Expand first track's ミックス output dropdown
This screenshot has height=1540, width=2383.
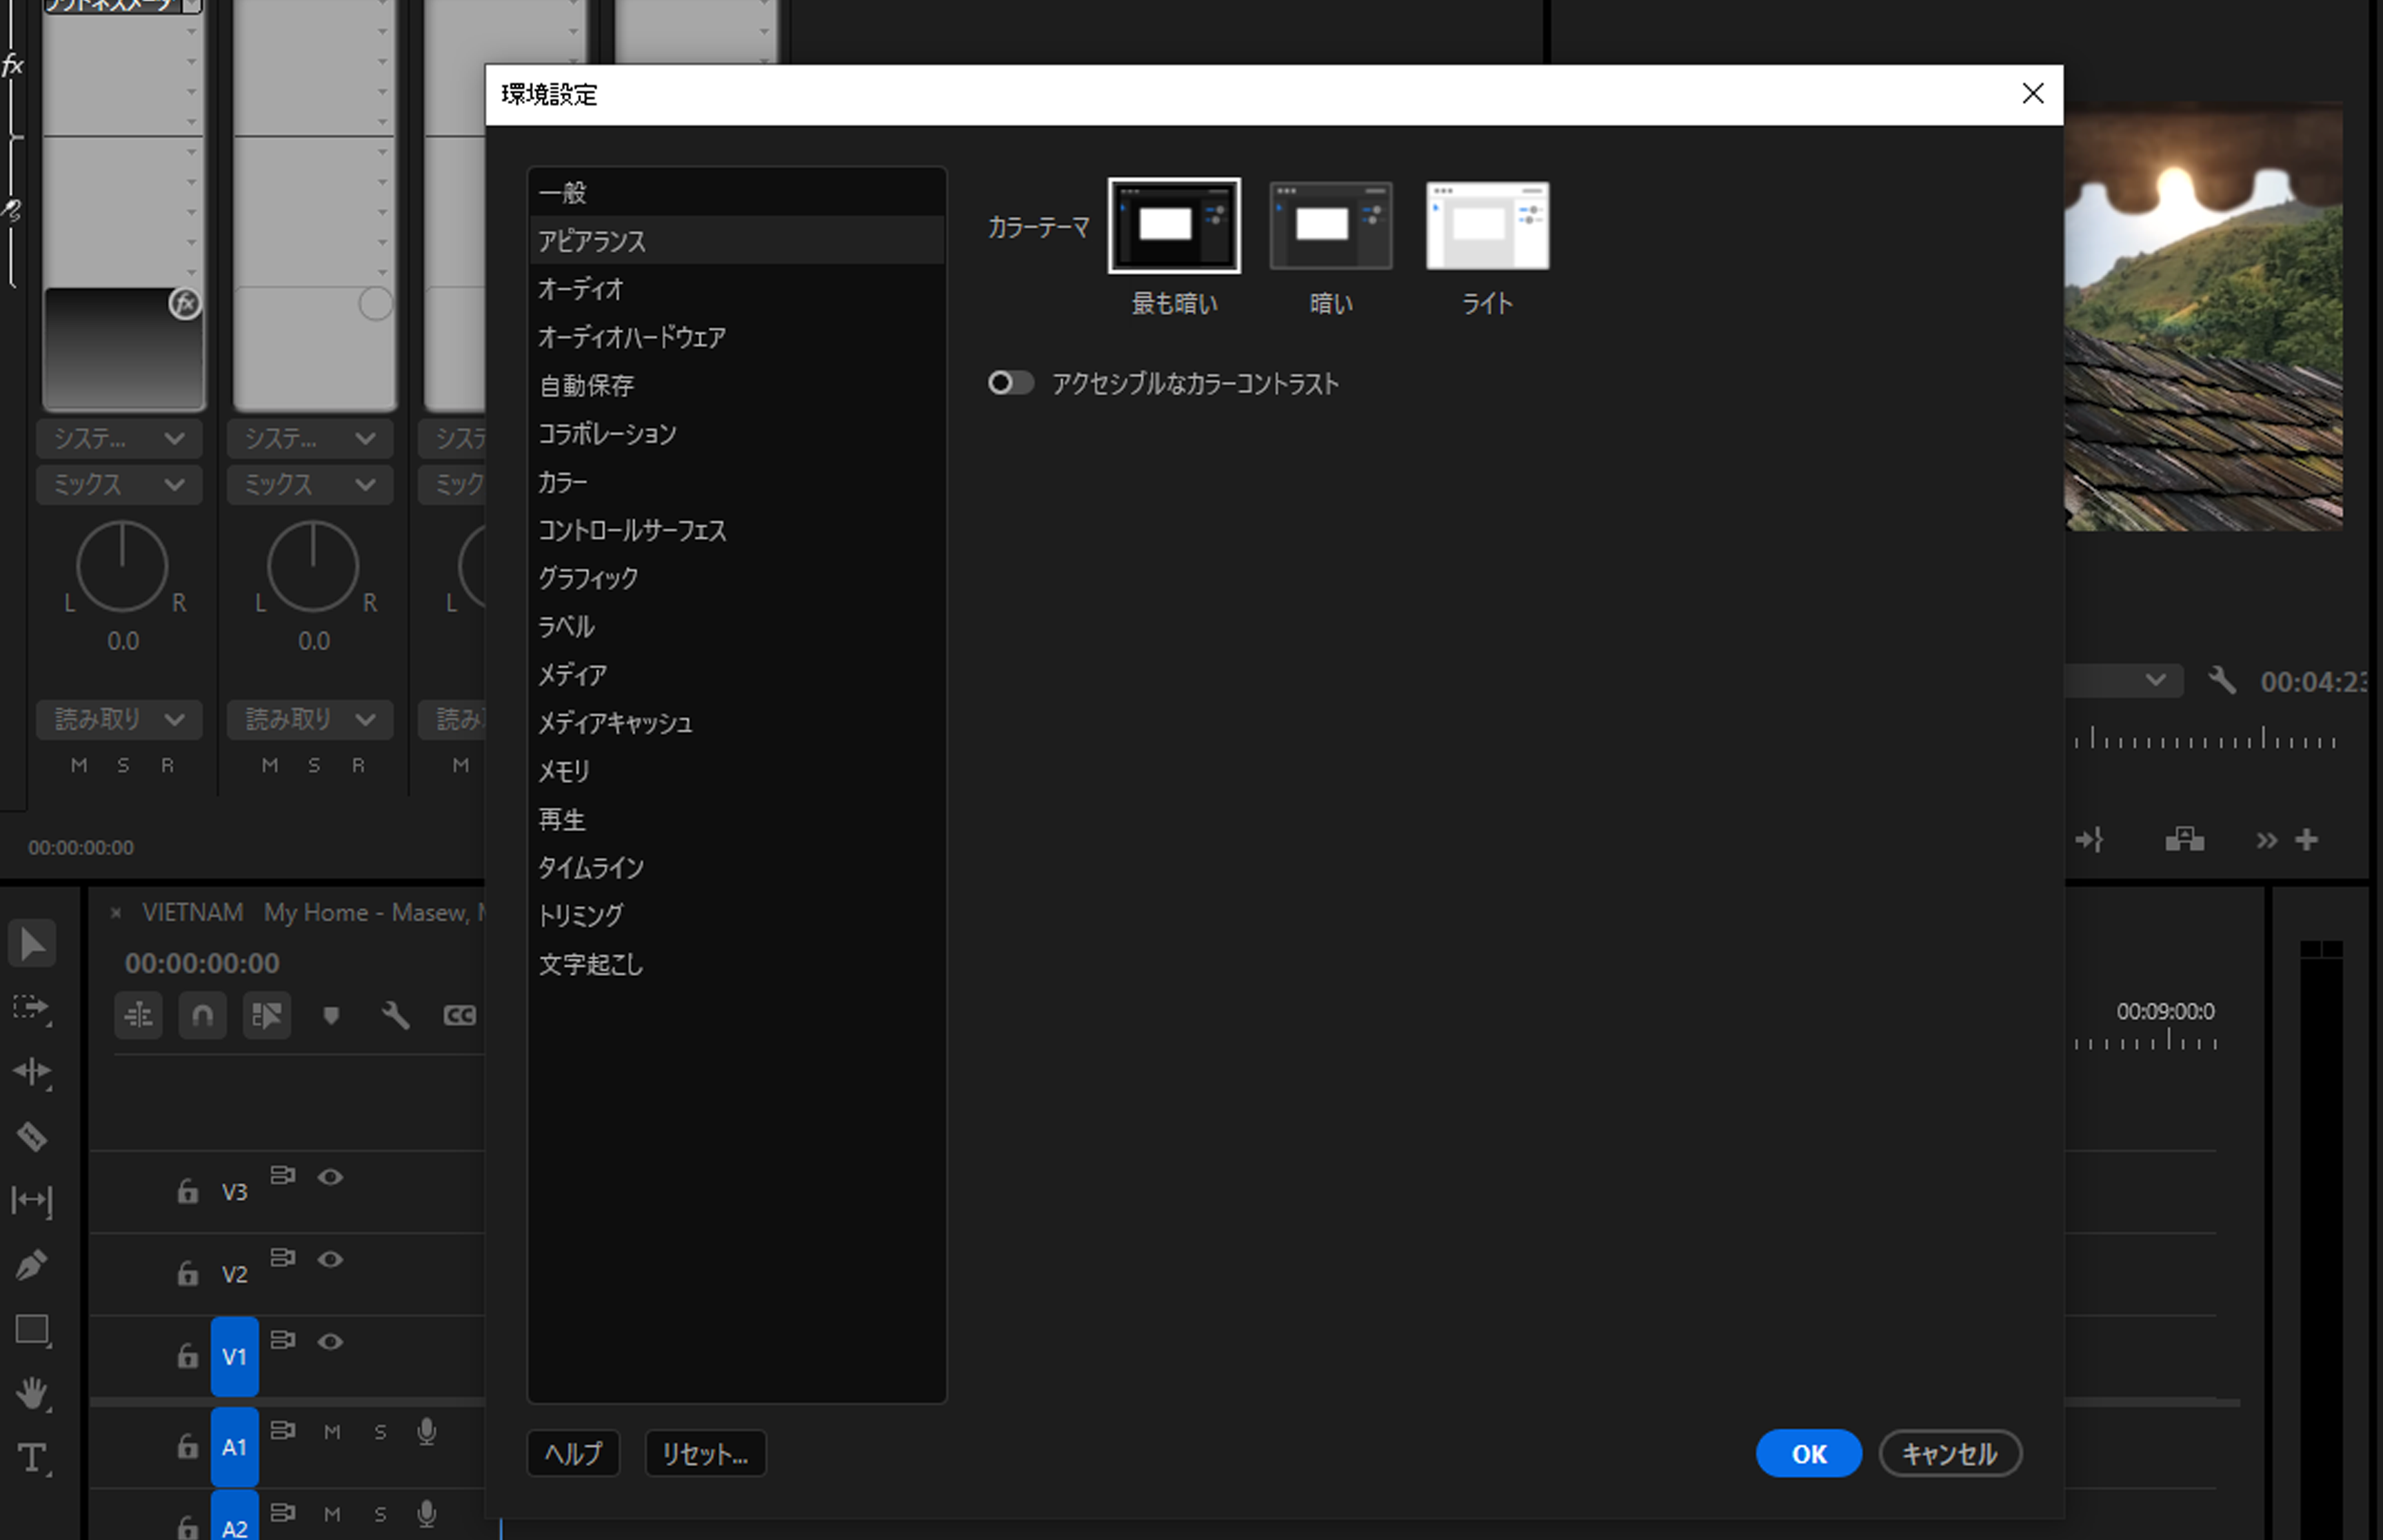click(x=119, y=485)
